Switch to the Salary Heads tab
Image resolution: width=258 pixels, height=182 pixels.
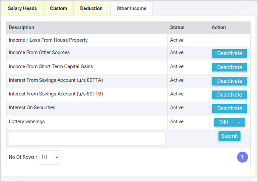tap(22, 8)
